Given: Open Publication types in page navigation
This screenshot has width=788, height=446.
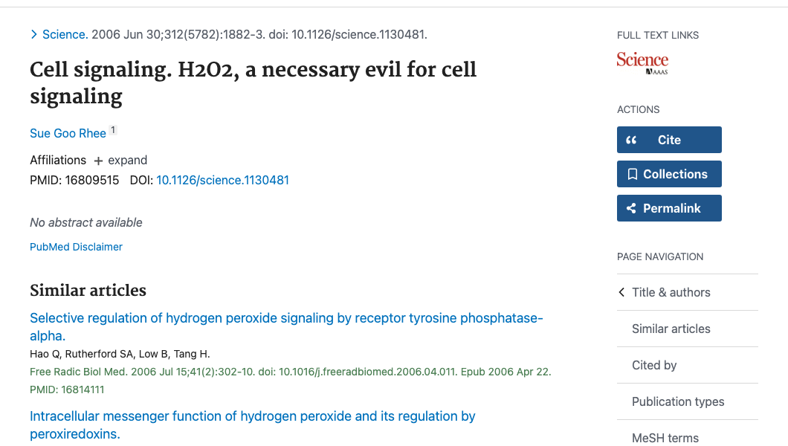Looking at the screenshot, I should click(x=678, y=401).
